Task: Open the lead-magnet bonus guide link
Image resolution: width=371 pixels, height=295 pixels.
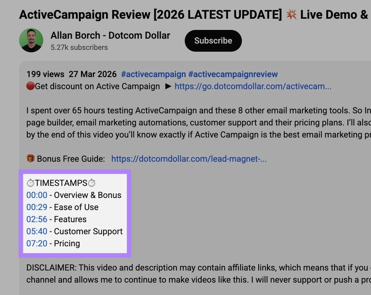Action: click(189, 159)
